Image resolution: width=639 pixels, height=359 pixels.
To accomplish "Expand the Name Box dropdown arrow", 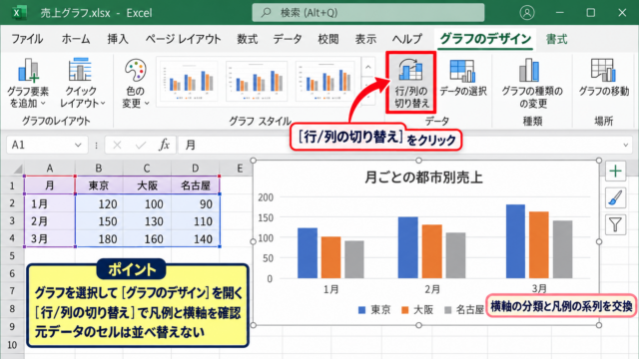I will coord(78,145).
